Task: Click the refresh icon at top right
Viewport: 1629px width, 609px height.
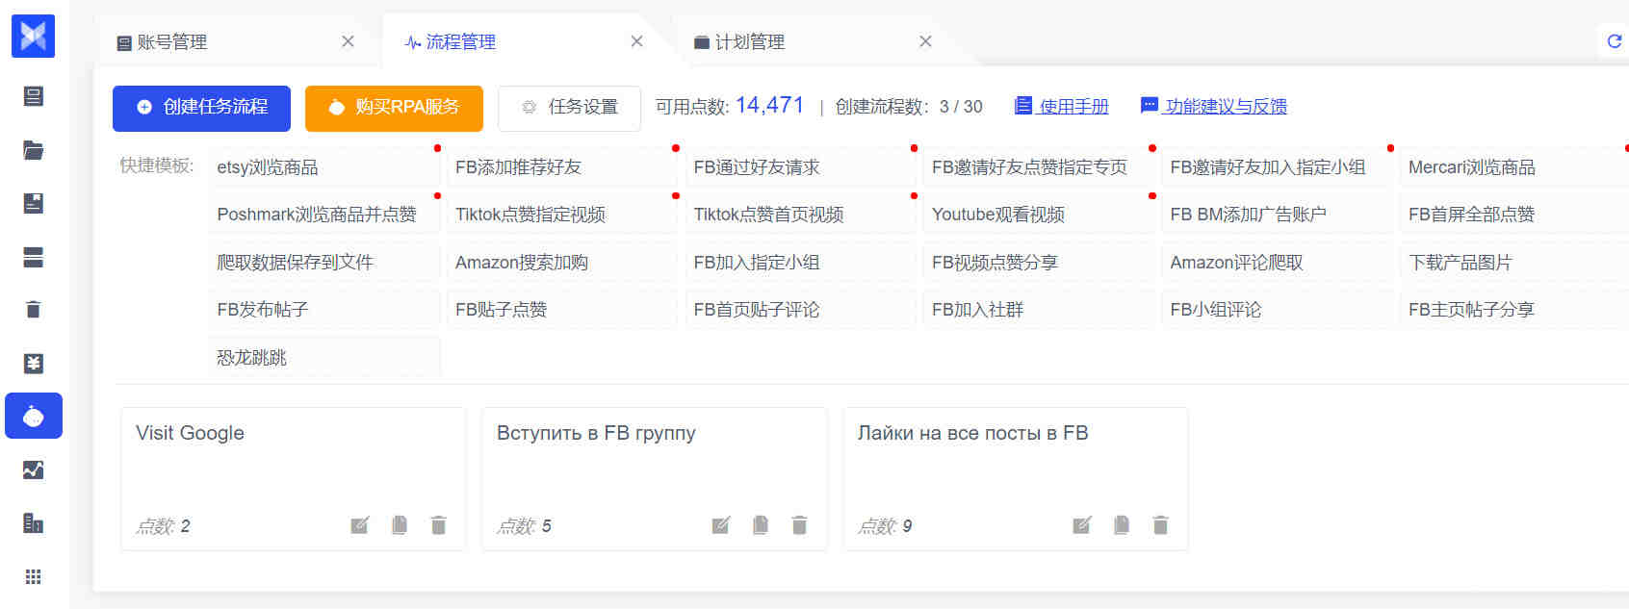Action: point(1615,40)
